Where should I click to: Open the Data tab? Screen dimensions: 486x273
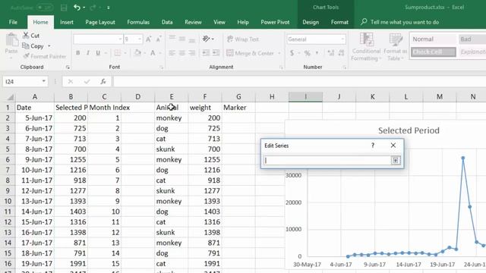click(x=167, y=22)
